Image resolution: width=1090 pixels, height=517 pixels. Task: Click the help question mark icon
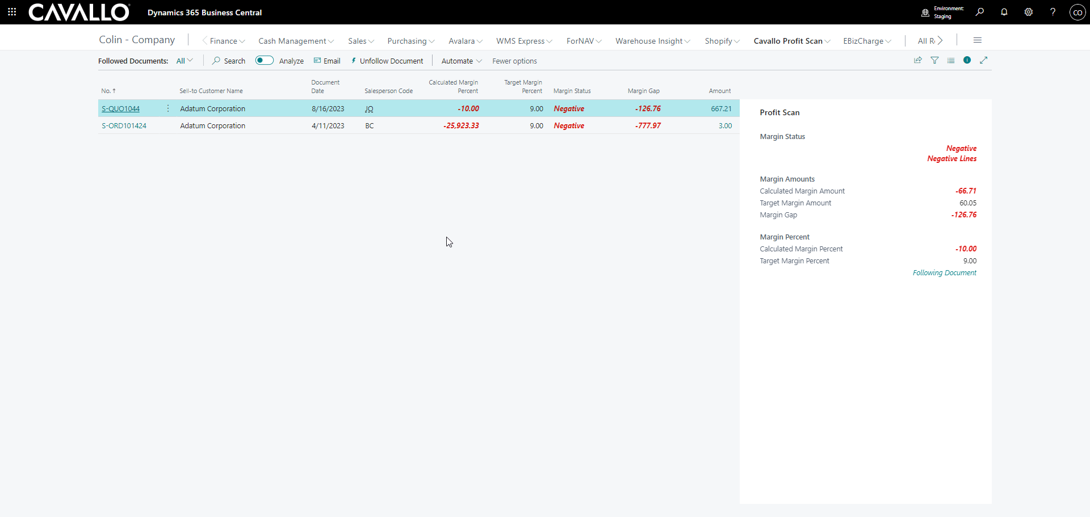coord(1053,12)
